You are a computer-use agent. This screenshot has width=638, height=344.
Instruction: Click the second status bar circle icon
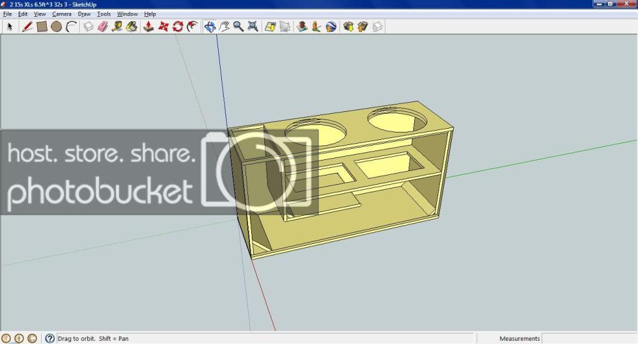point(19,338)
